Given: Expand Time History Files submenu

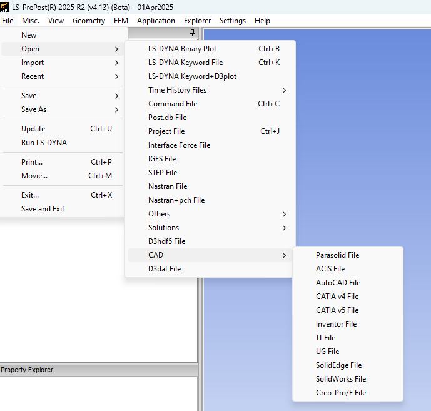Looking at the screenshot, I should (x=210, y=90).
